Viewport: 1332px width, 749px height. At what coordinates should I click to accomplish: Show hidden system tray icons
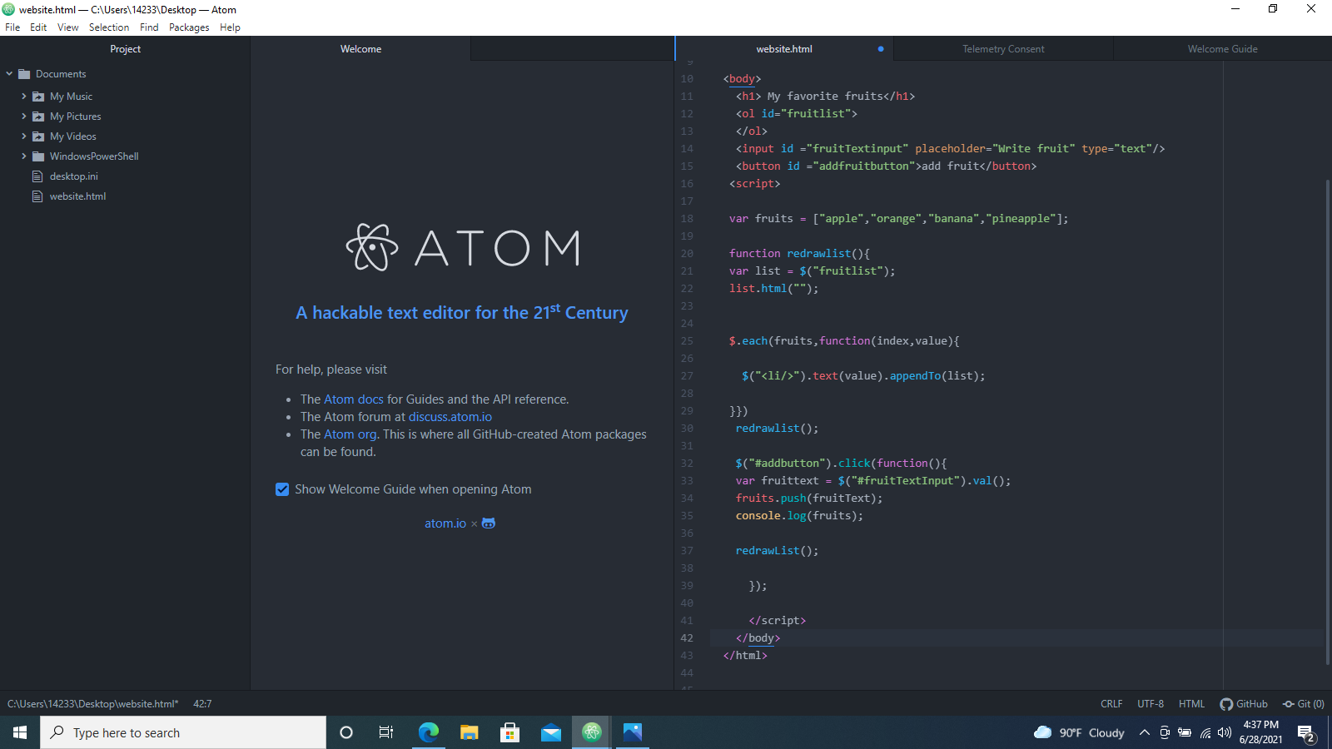(1145, 732)
